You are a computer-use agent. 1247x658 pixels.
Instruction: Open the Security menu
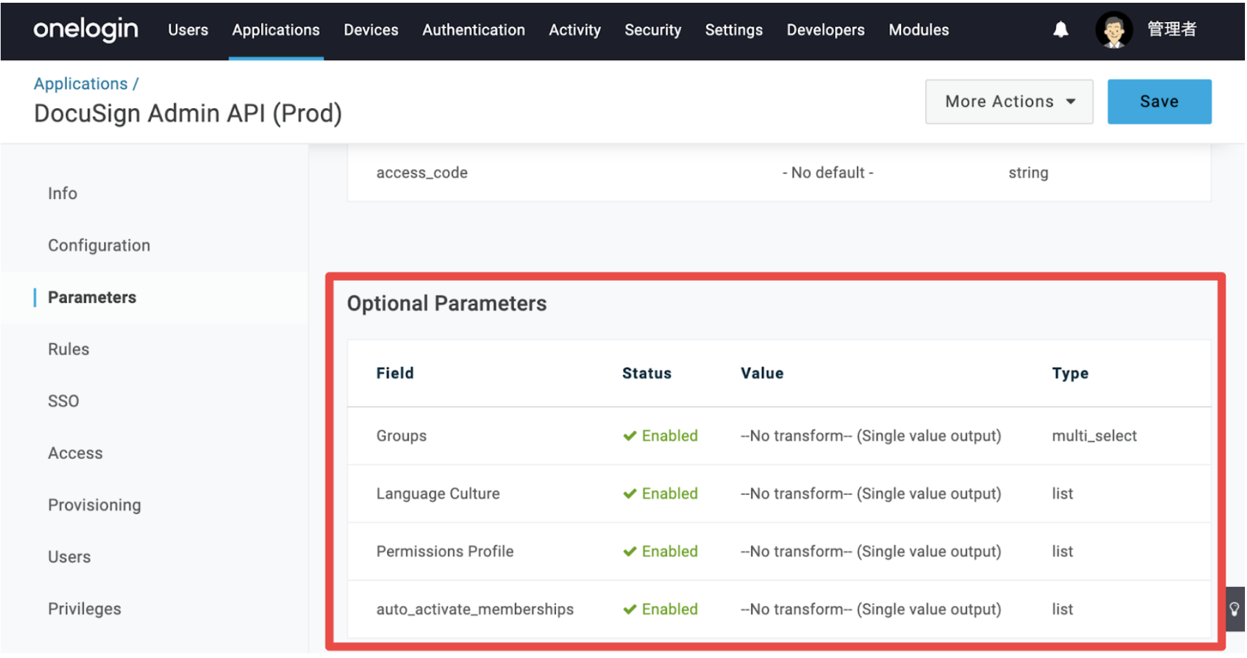point(652,30)
